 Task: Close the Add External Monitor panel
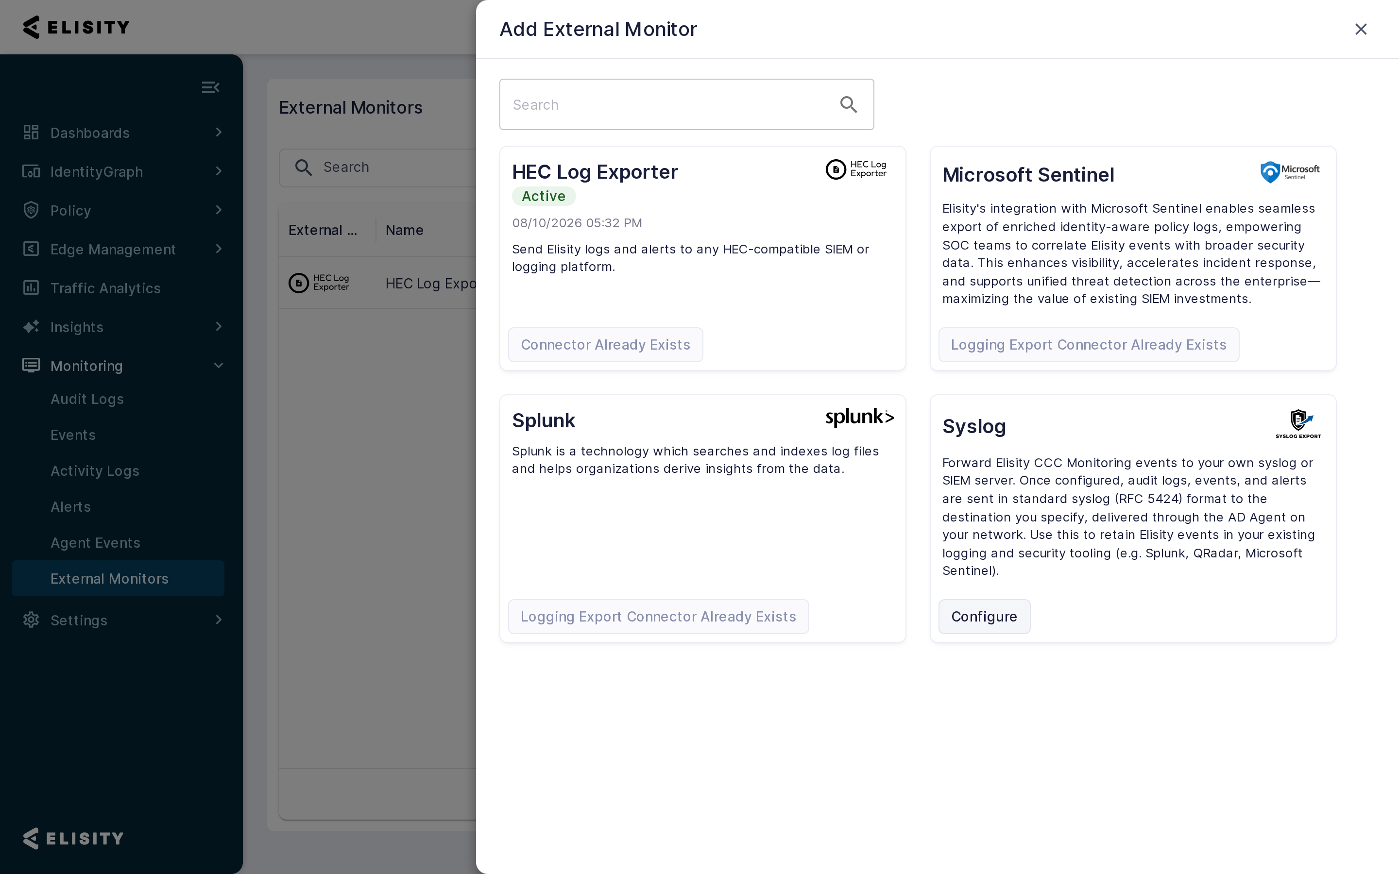[1361, 29]
